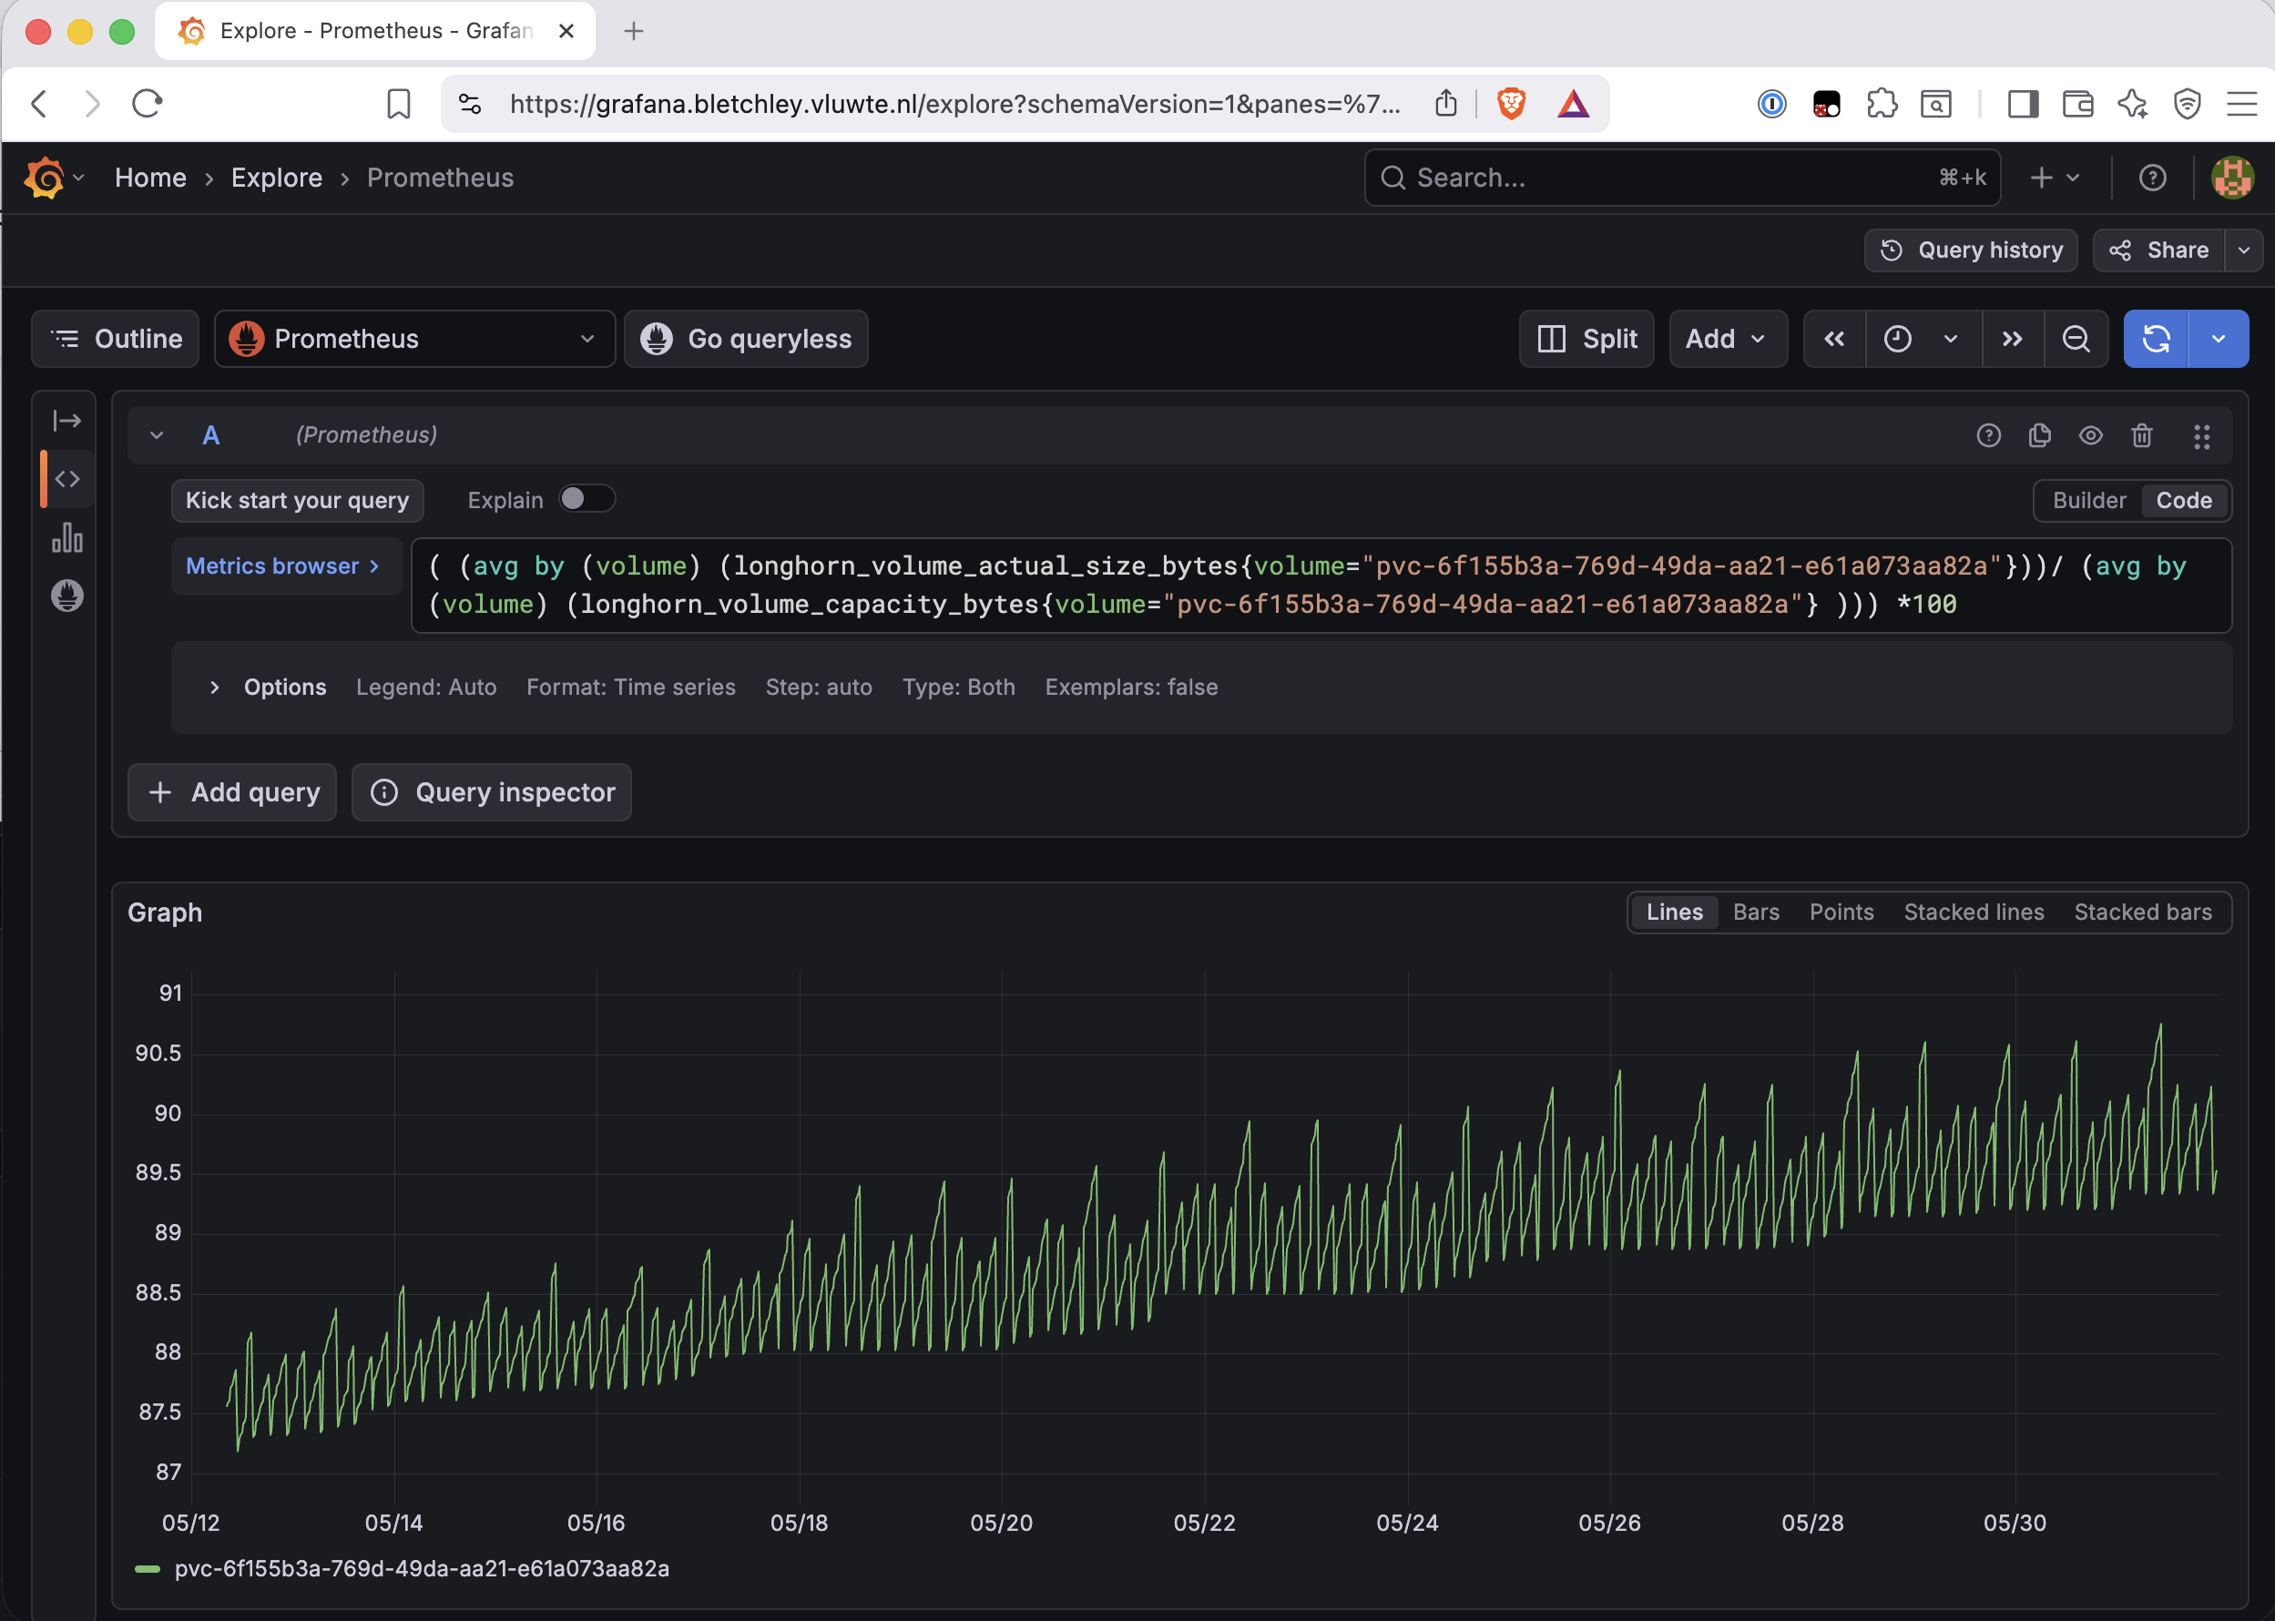Delete query A with the trash icon

[x=2141, y=435]
